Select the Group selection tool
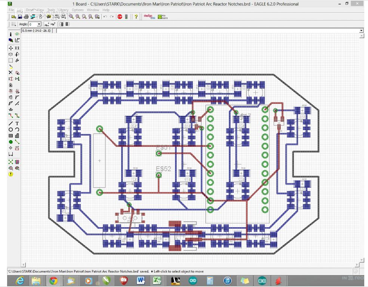Image resolution: width=368 pixels, height=287 pixels. (10, 61)
